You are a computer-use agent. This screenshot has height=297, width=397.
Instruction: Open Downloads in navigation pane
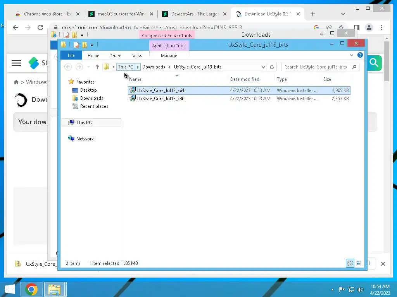91,98
